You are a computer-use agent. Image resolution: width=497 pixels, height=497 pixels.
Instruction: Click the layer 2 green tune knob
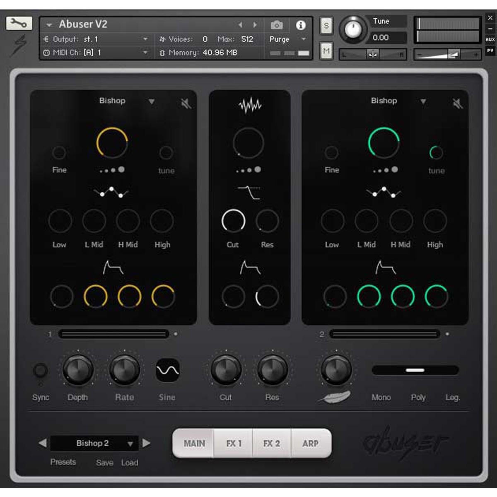pos(436,153)
